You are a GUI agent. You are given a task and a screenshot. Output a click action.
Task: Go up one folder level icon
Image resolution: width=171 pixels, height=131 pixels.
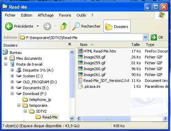(64, 26)
